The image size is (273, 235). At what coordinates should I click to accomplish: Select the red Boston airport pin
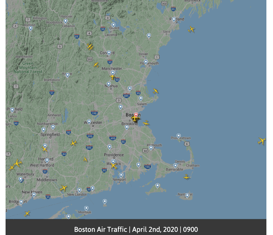click(x=136, y=115)
